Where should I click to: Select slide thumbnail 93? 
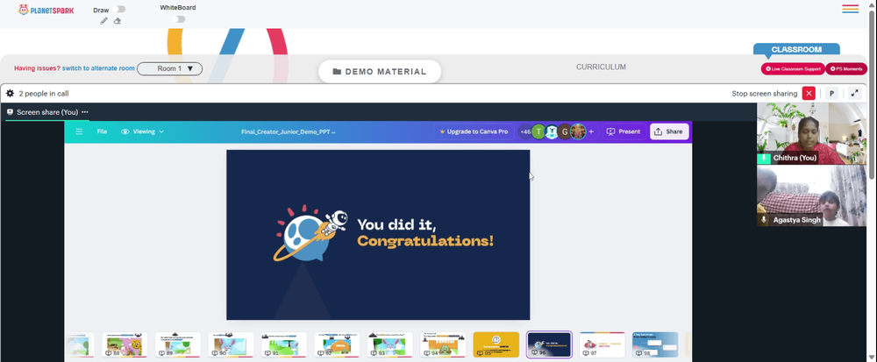click(x=390, y=344)
